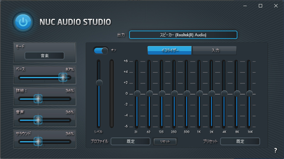Open the 出力 speaker output dropdown

pos(183,35)
